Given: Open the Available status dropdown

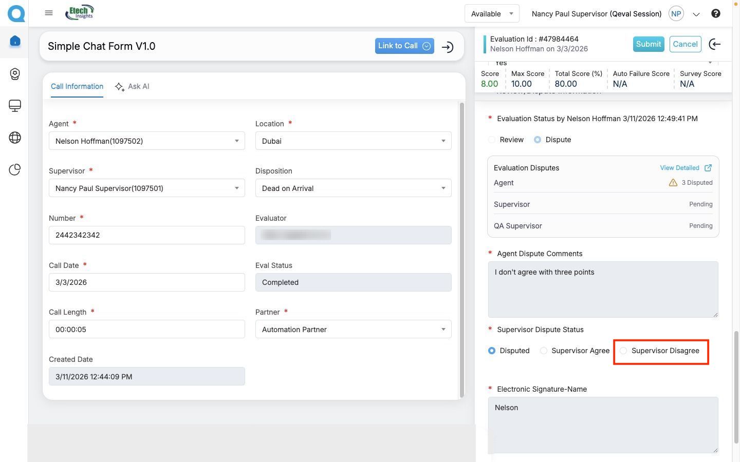Looking at the screenshot, I should (491, 14).
